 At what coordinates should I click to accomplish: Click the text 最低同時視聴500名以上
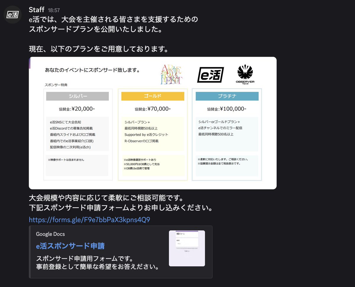pyautogui.click(x=216, y=134)
